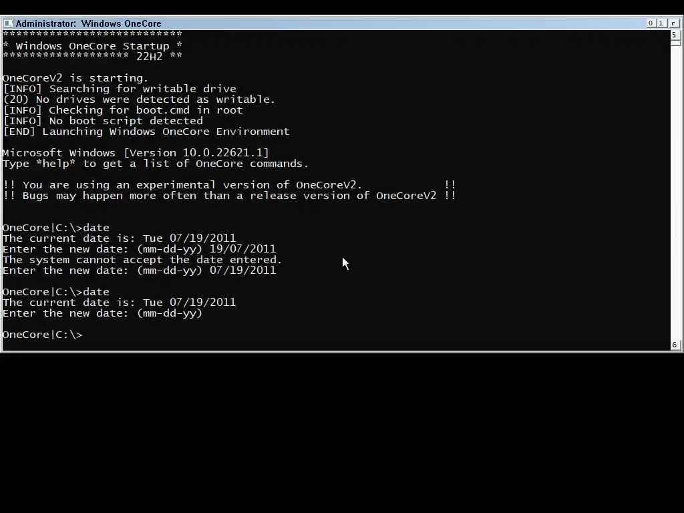The width and height of the screenshot is (684, 513).
Task: Open the console system menu icon
Action: (x=8, y=23)
